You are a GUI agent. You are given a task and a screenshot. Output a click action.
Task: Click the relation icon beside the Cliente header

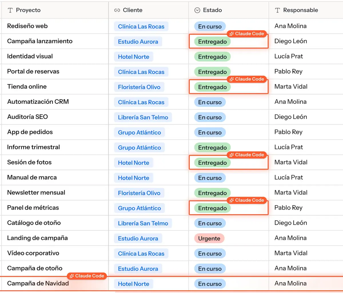(x=117, y=10)
